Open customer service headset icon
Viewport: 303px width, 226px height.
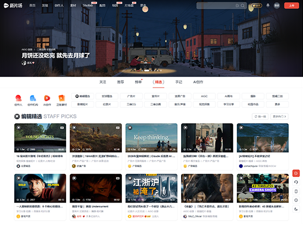pyautogui.click(x=296, y=182)
